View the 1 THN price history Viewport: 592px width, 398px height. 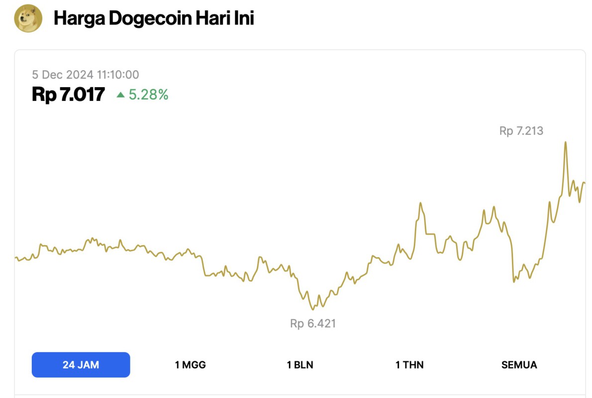(409, 364)
